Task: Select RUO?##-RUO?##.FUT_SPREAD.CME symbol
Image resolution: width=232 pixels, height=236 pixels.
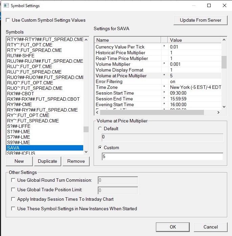Action: (x=45, y=77)
